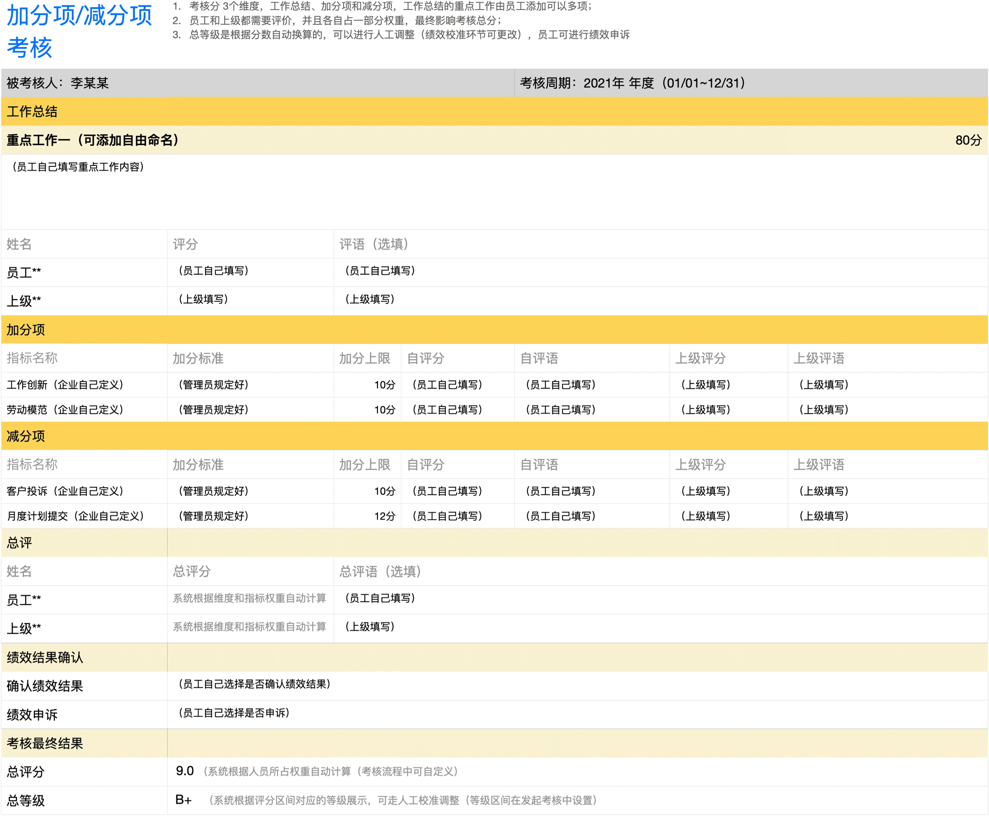The image size is (989, 817).
Task: Click the 减分项 section header
Action: pyautogui.click(x=494, y=436)
